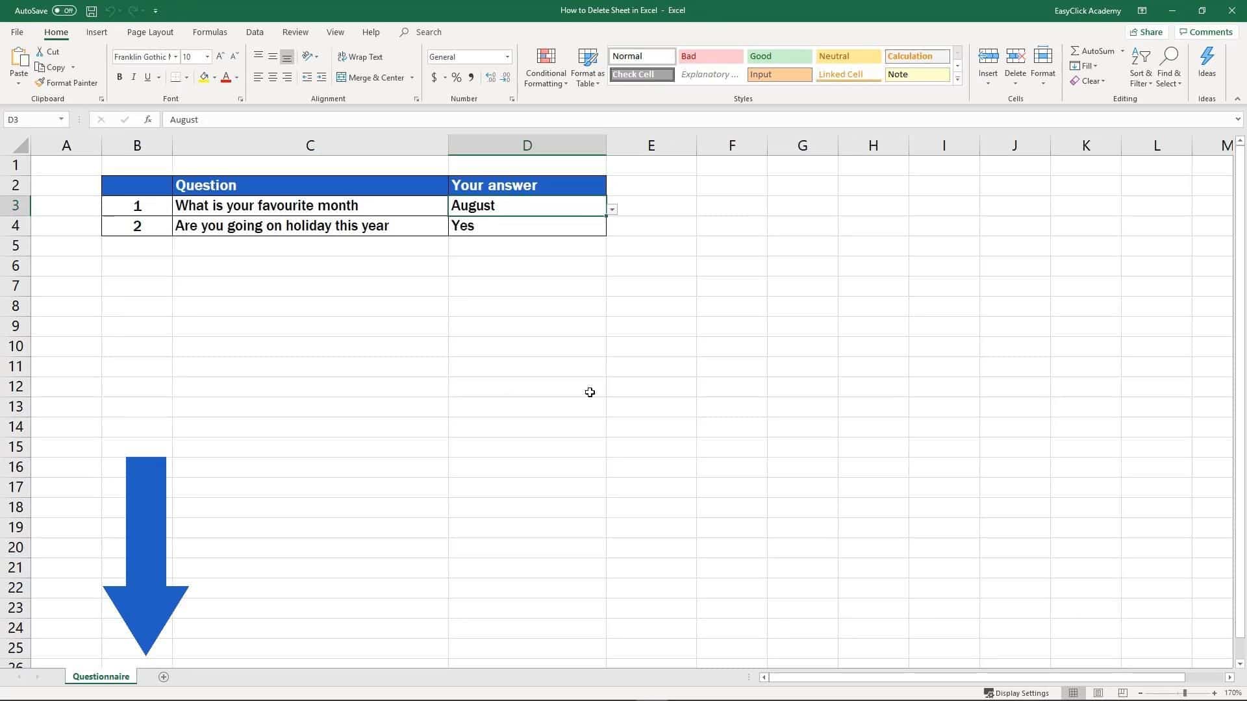Open the data validation dropdown beside cell D3
Viewport: 1247px width, 701px height.
point(611,209)
